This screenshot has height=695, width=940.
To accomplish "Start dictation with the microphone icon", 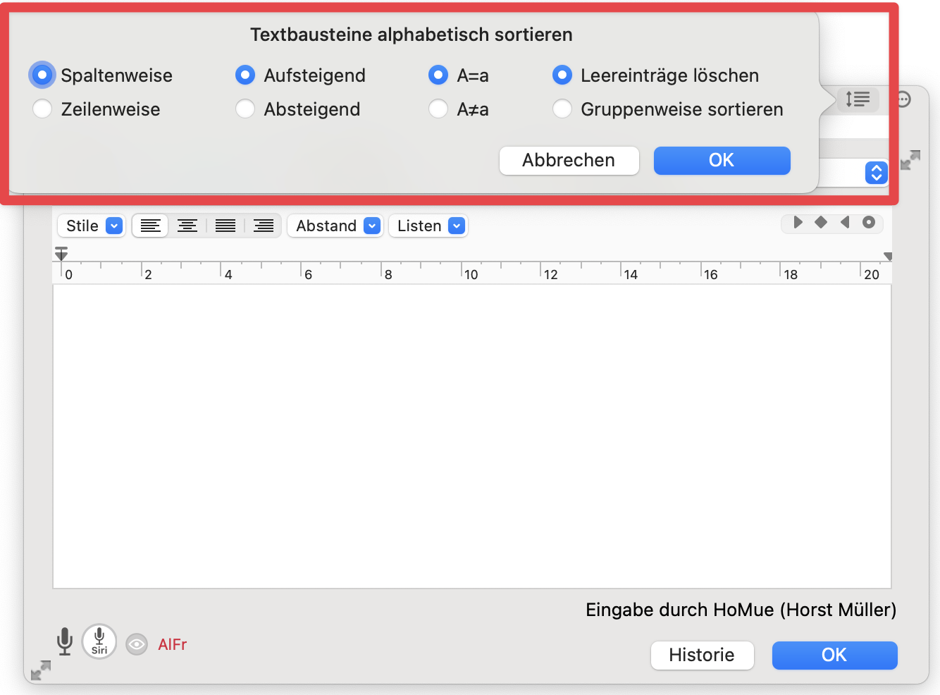I will (x=65, y=641).
